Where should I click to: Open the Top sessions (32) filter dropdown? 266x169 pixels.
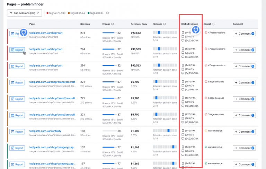[x=25, y=13]
